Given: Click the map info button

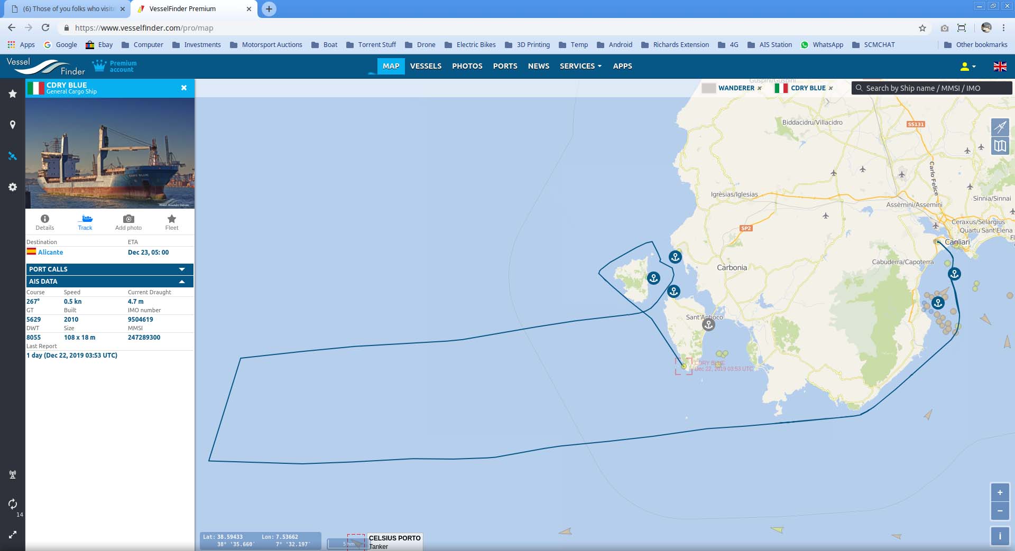Looking at the screenshot, I should [1000, 536].
